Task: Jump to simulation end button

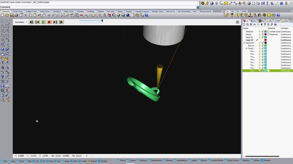Action: [x=55, y=22]
